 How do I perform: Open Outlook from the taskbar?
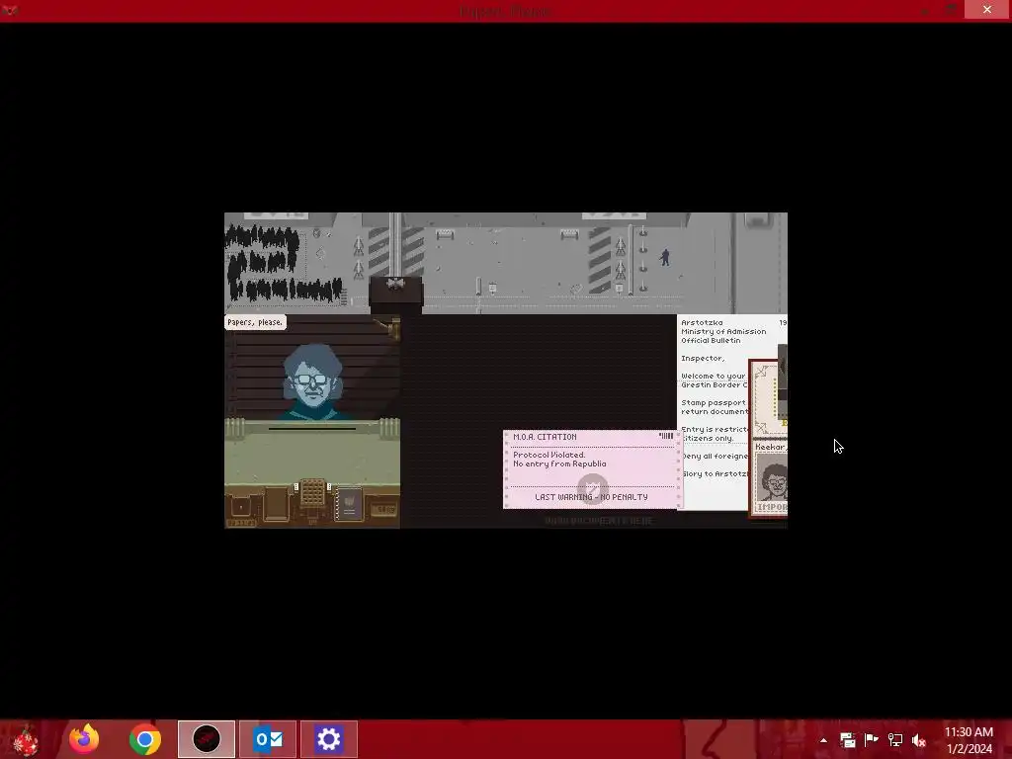tap(268, 739)
